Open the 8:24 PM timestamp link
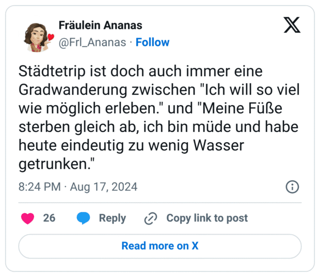320x277 pixels. coord(40,186)
